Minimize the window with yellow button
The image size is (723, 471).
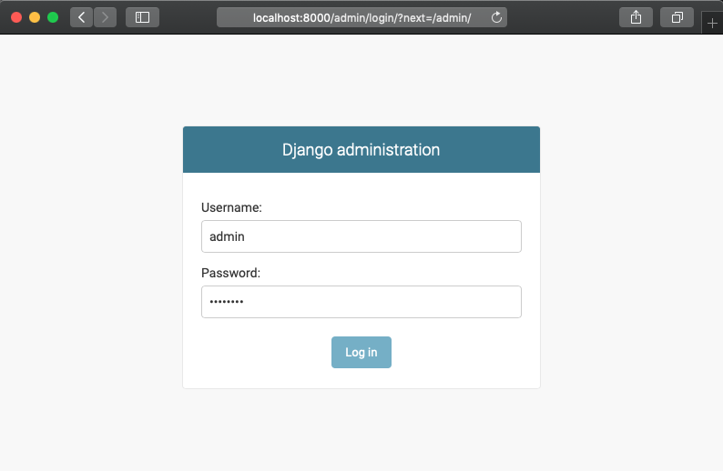[35, 17]
